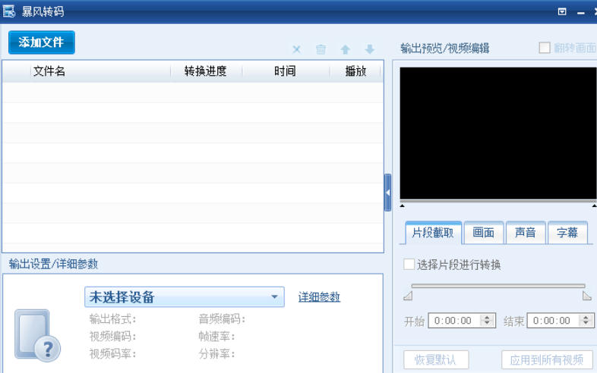Click the 输出格式: label
Image resolution: width=597 pixels, height=373 pixels.
[112, 318]
